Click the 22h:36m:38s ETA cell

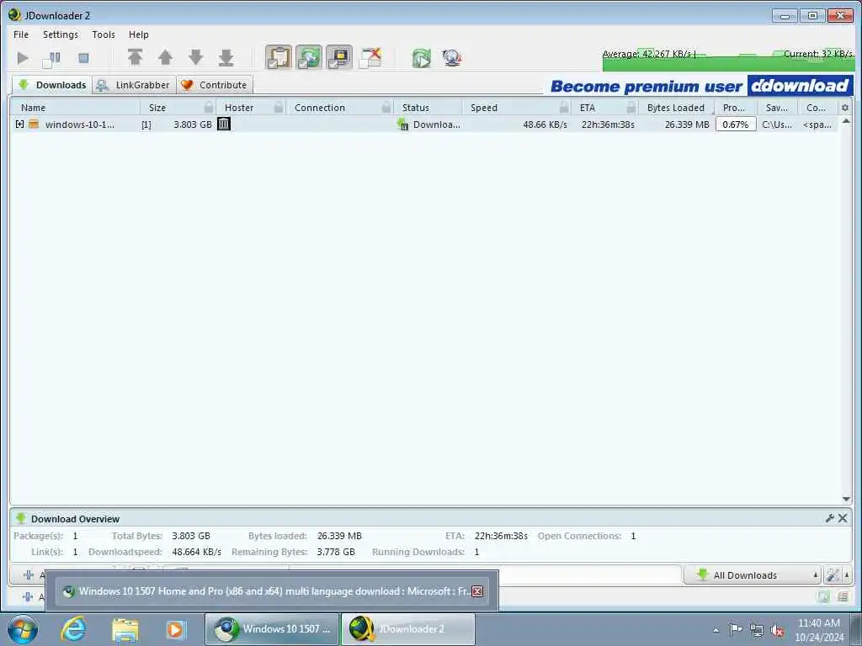(x=608, y=124)
